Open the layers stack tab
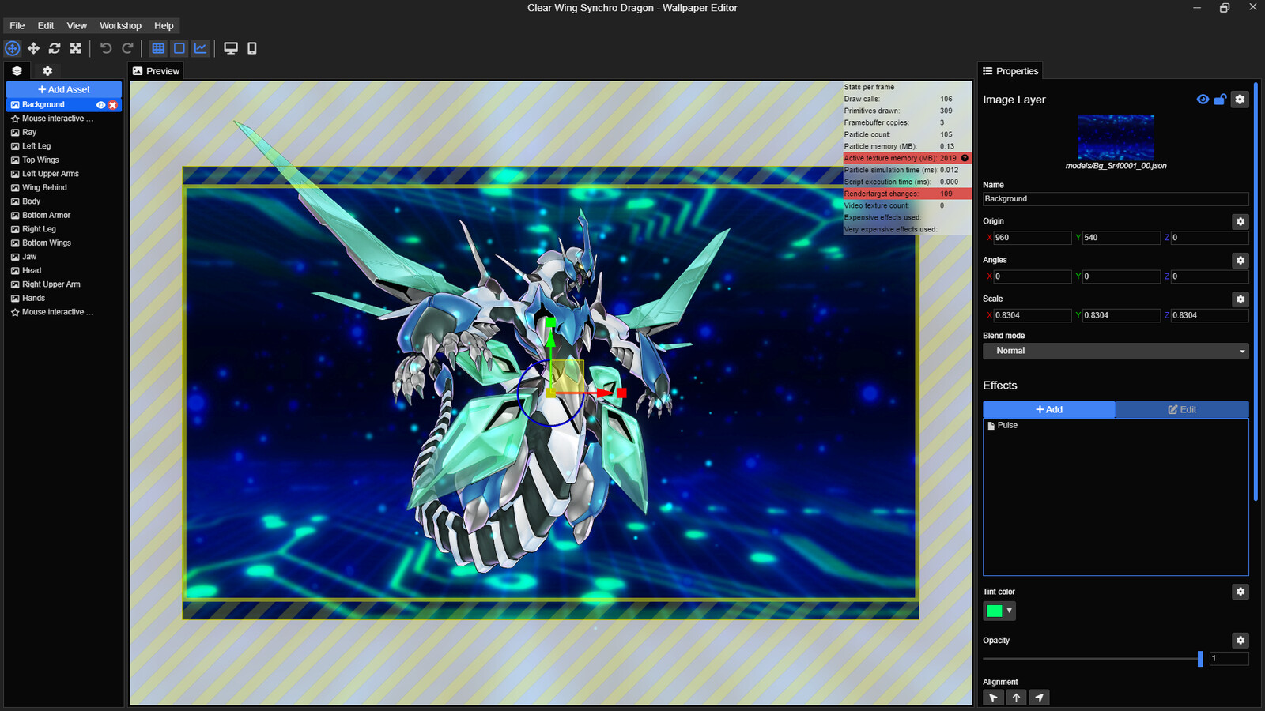The image size is (1265, 711). pos(17,71)
